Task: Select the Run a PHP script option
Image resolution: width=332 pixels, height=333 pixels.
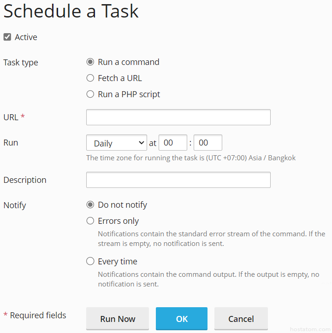Action: click(x=90, y=94)
